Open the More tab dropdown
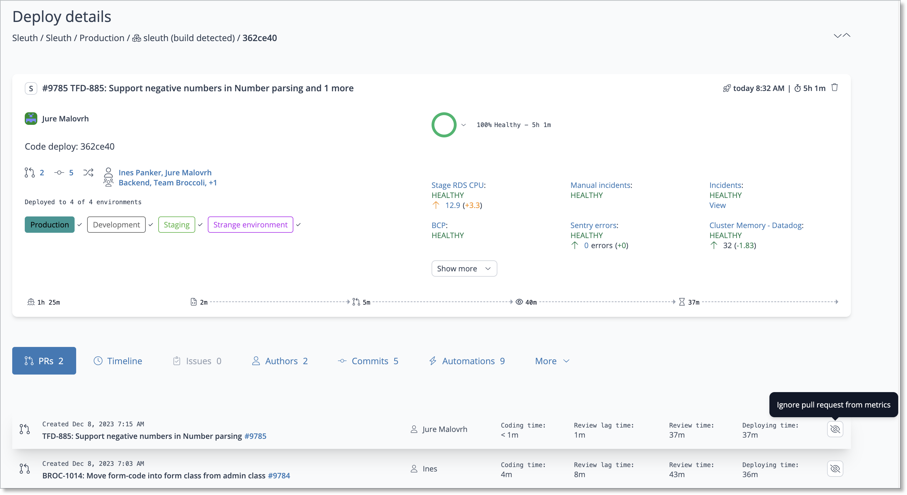Image resolution: width=907 pixels, height=495 pixels. [x=552, y=361]
